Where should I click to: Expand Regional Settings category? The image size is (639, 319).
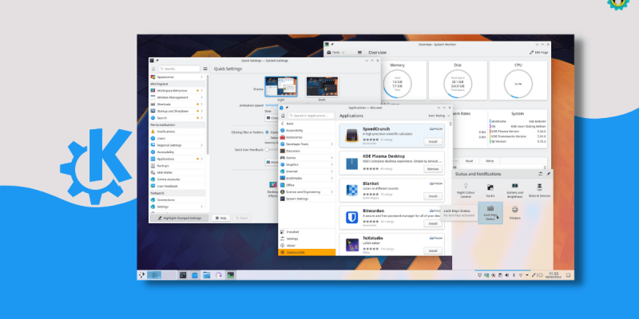point(201,145)
